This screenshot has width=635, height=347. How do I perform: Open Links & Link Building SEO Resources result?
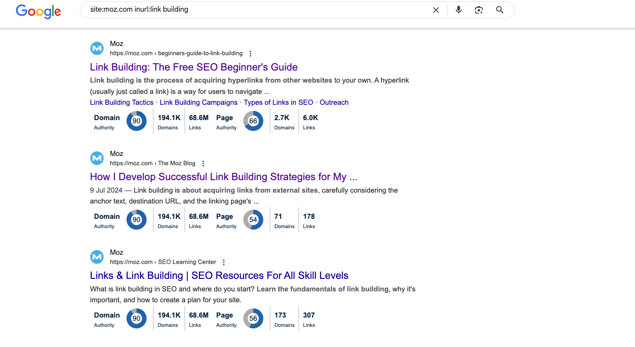coord(219,276)
